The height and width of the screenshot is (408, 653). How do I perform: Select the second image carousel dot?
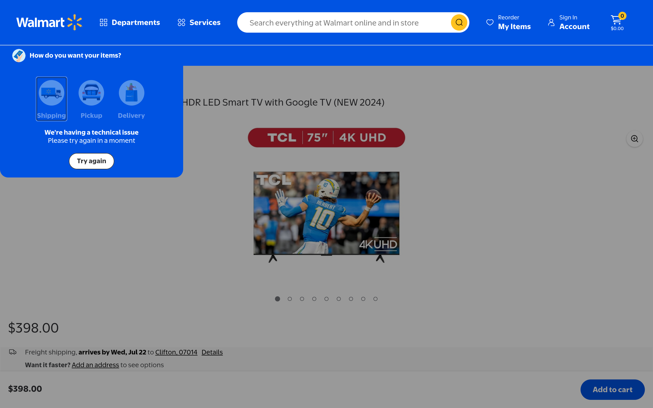[290, 299]
